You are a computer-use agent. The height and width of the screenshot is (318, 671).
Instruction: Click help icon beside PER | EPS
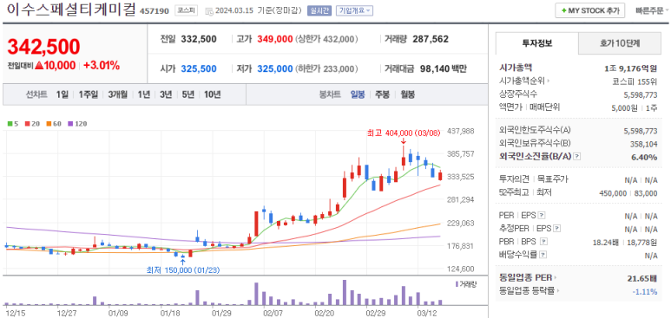[542, 215]
